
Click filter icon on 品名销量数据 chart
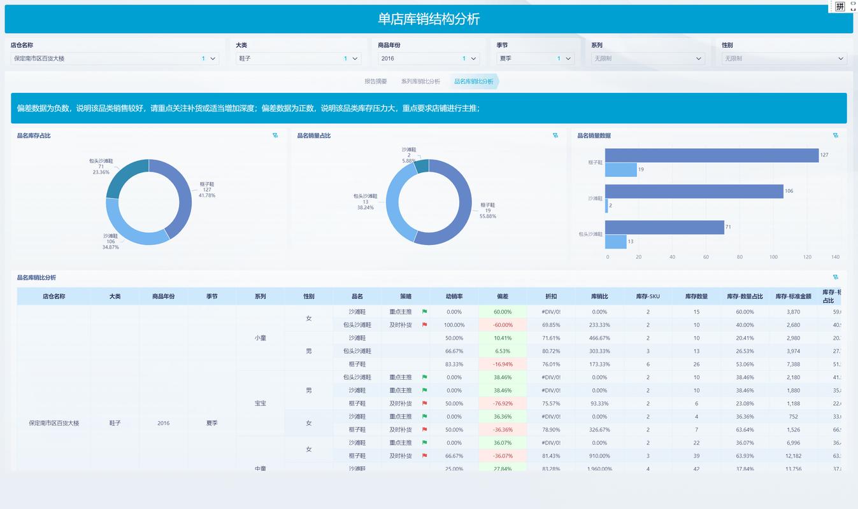point(836,136)
